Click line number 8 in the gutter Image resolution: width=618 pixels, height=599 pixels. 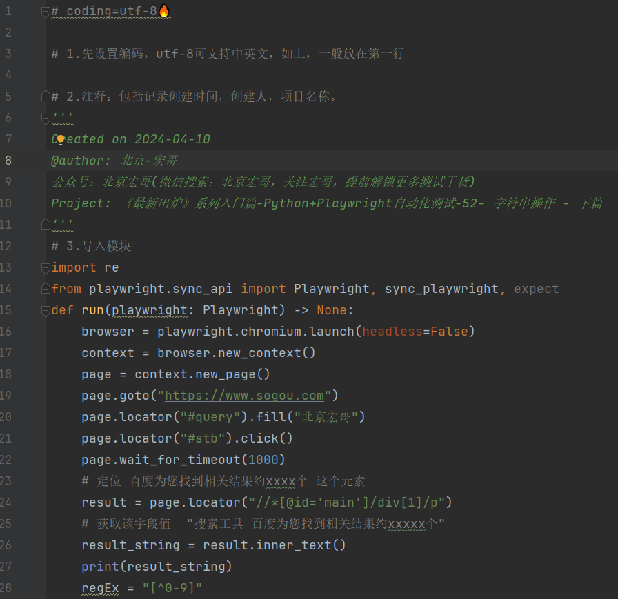pos(8,161)
